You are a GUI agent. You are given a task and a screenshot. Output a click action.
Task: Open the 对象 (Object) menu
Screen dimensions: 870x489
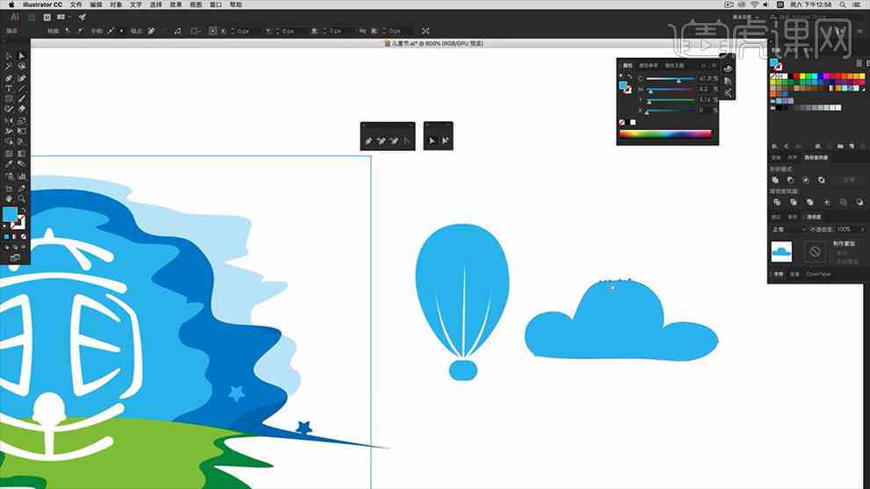pyautogui.click(x=116, y=4)
